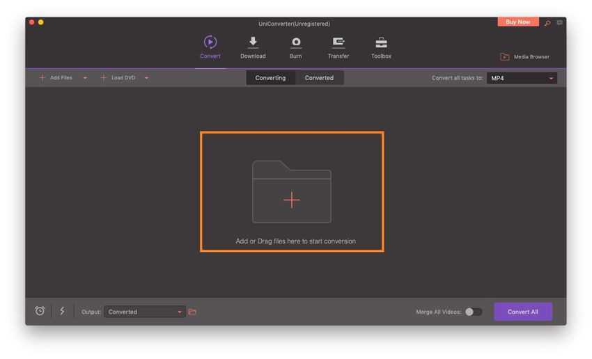
Task: Click the Buy Now button
Action: tap(518, 22)
